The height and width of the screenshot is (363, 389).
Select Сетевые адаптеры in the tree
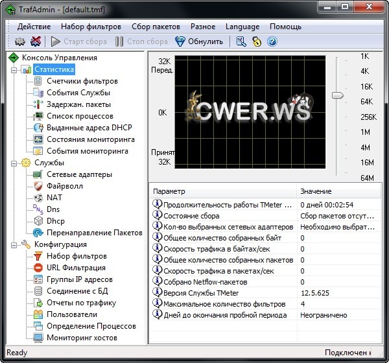(79, 174)
